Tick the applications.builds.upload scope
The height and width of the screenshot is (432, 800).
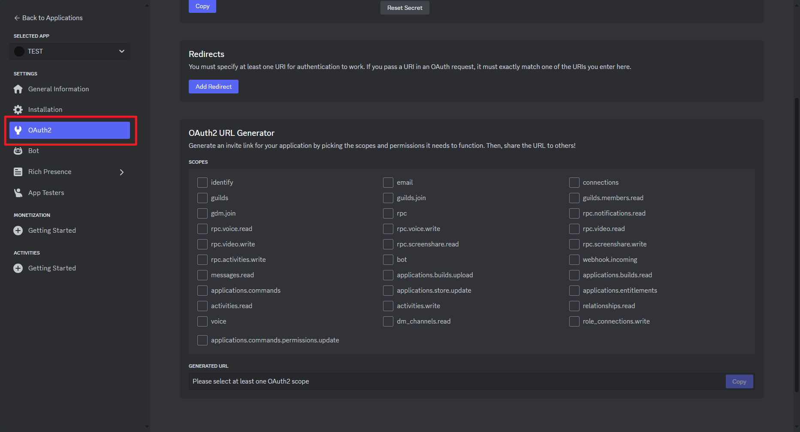pyautogui.click(x=388, y=275)
